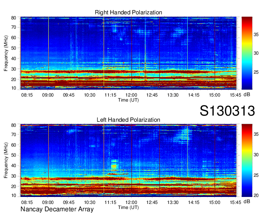This screenshot has width=263, height=214.
Task: Click 70 MHz tick on Left Handed plot
Action: click(14, 135)
